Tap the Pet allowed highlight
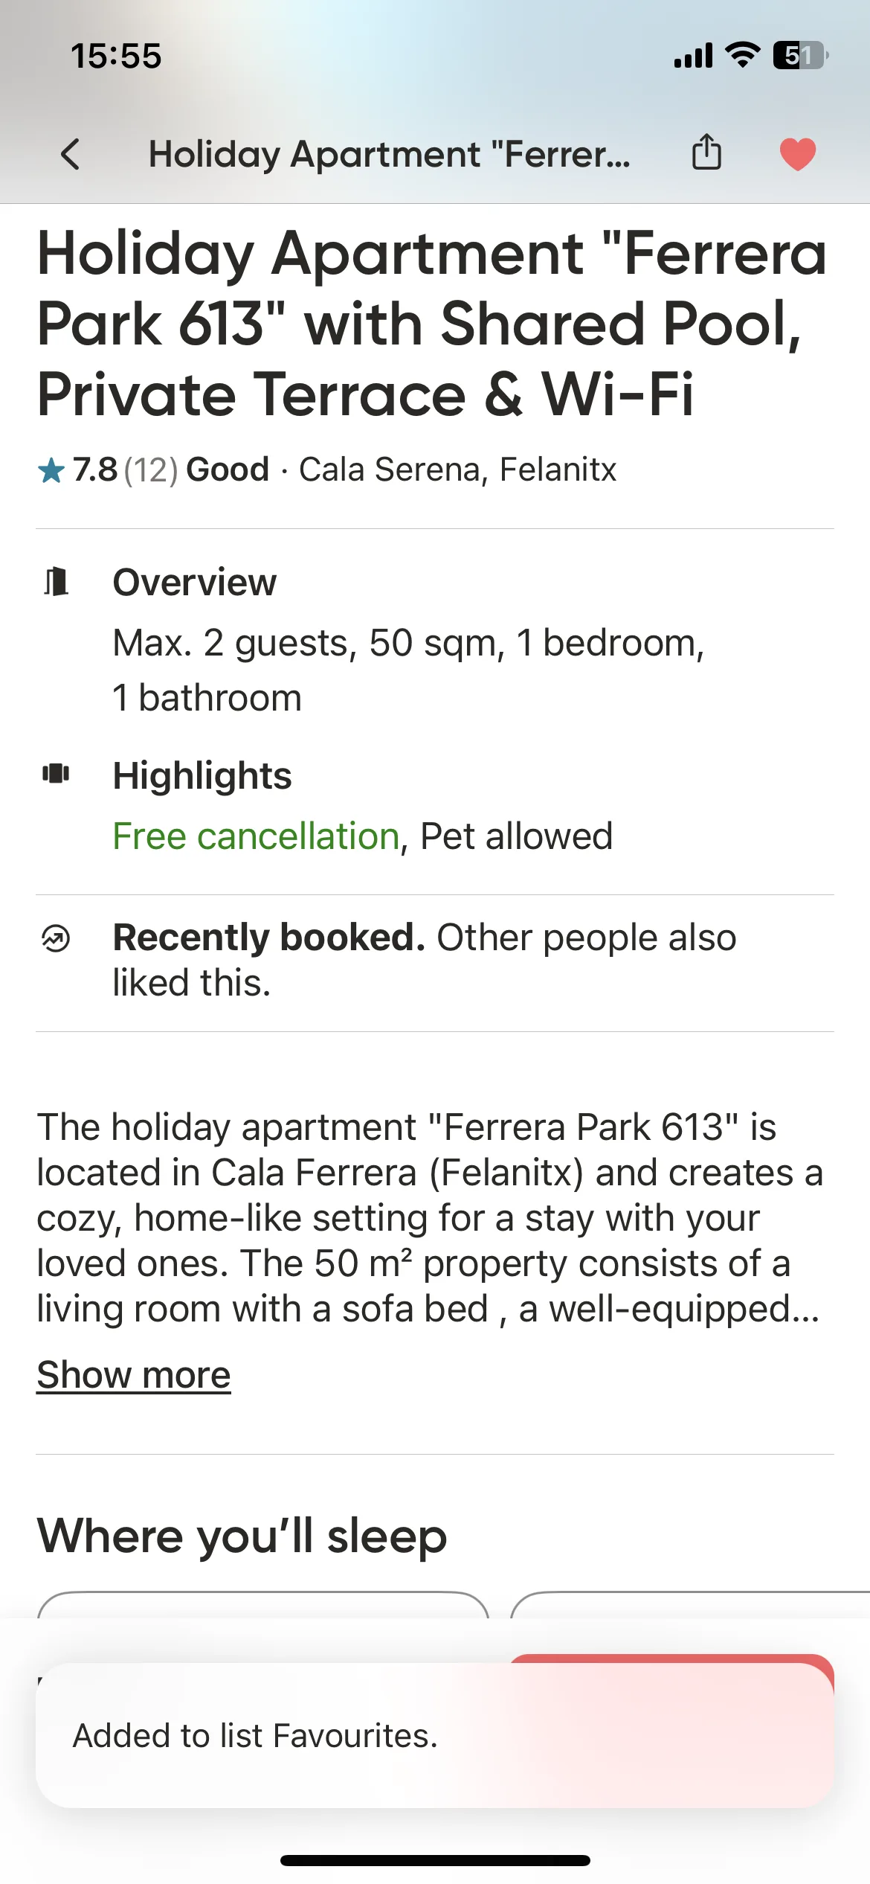 pos(516,836)
